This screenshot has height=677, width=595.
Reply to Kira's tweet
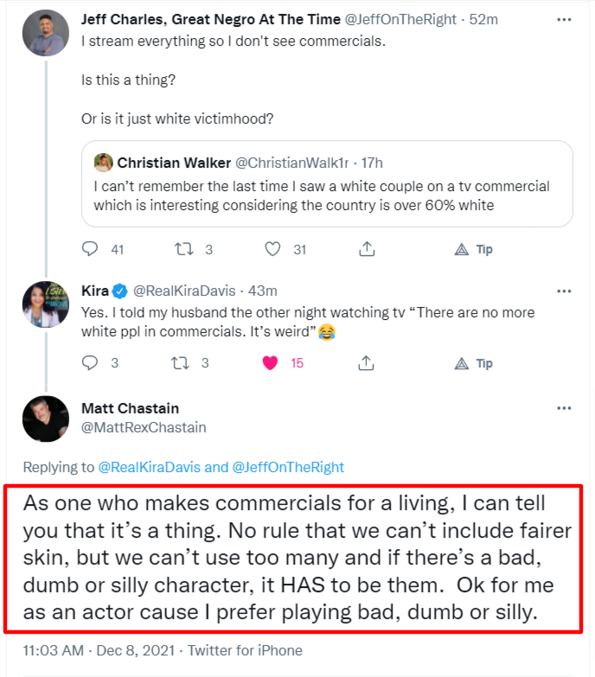[91, 363]
